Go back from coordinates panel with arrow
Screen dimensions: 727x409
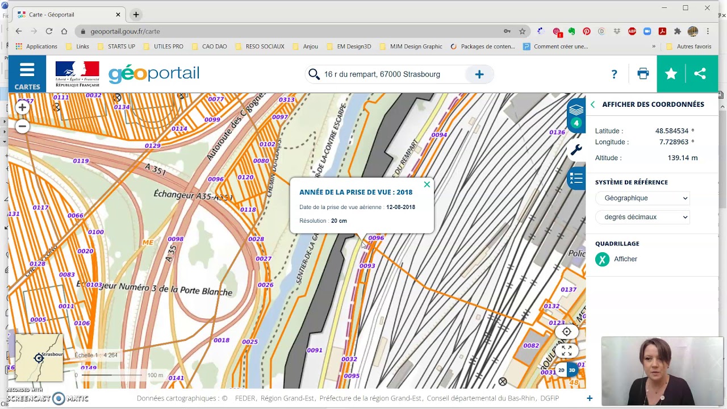click(593, 105)
